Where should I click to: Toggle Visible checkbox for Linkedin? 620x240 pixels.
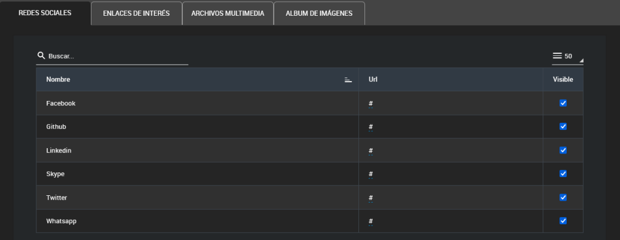click(563, 151)
